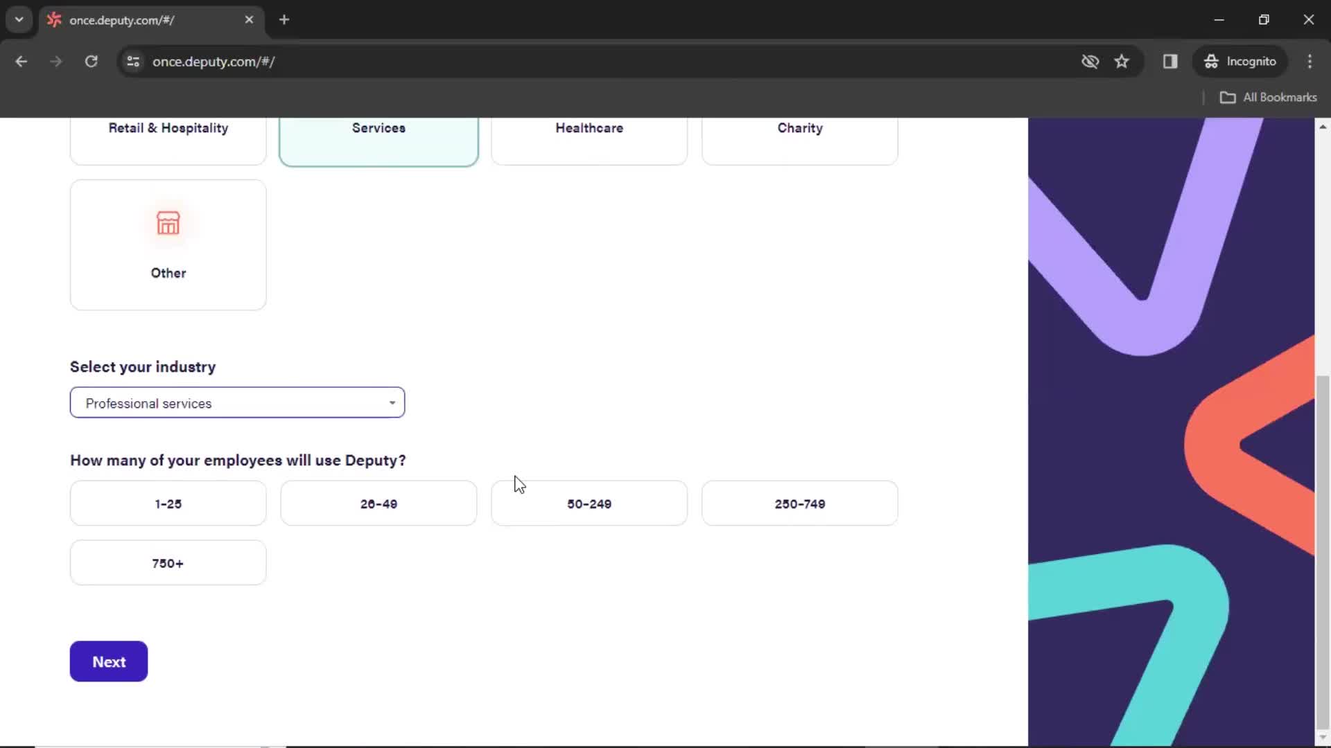The image size is (1331, 748).
Task: Open new browser tab with plus button
Action: click(284, 20)
